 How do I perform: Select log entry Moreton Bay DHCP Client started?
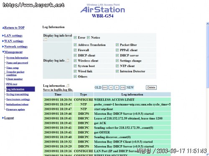[123, 142]
